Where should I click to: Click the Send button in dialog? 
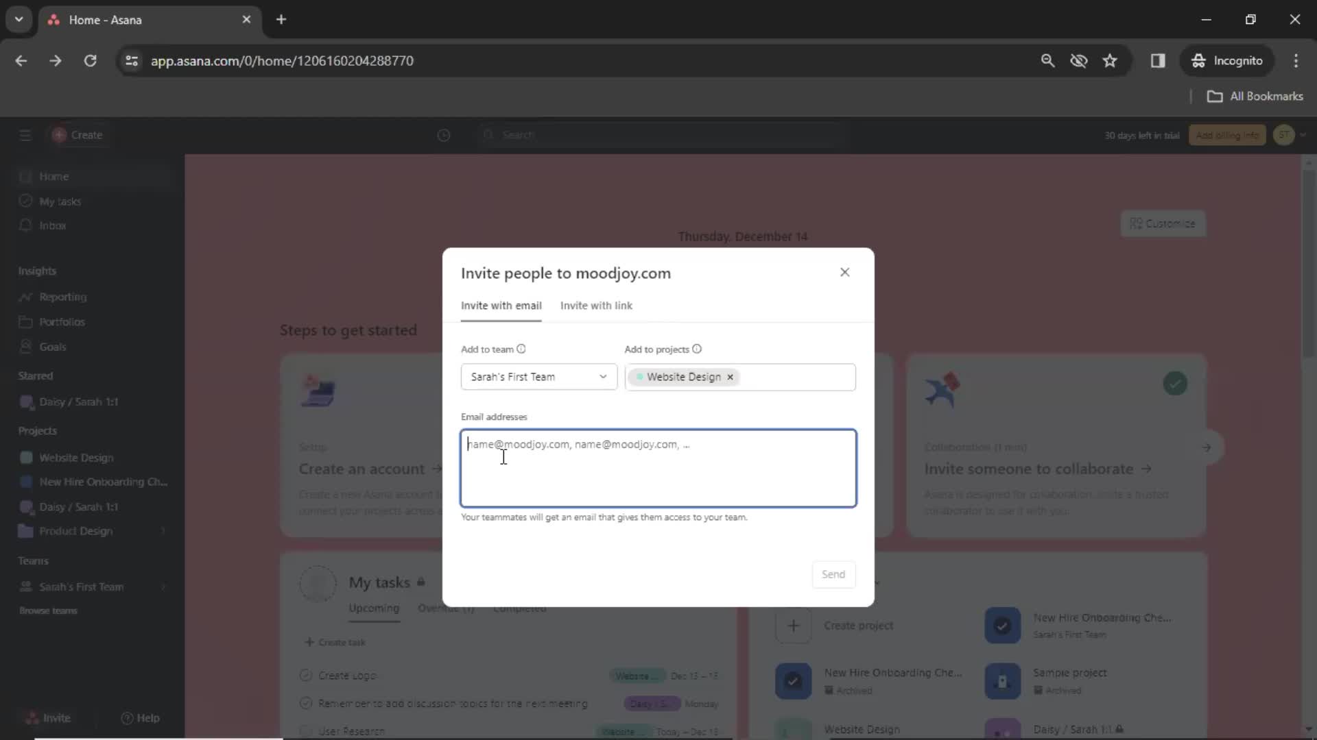point(833,574)
